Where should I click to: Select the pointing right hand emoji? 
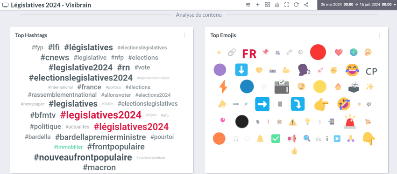321,104
